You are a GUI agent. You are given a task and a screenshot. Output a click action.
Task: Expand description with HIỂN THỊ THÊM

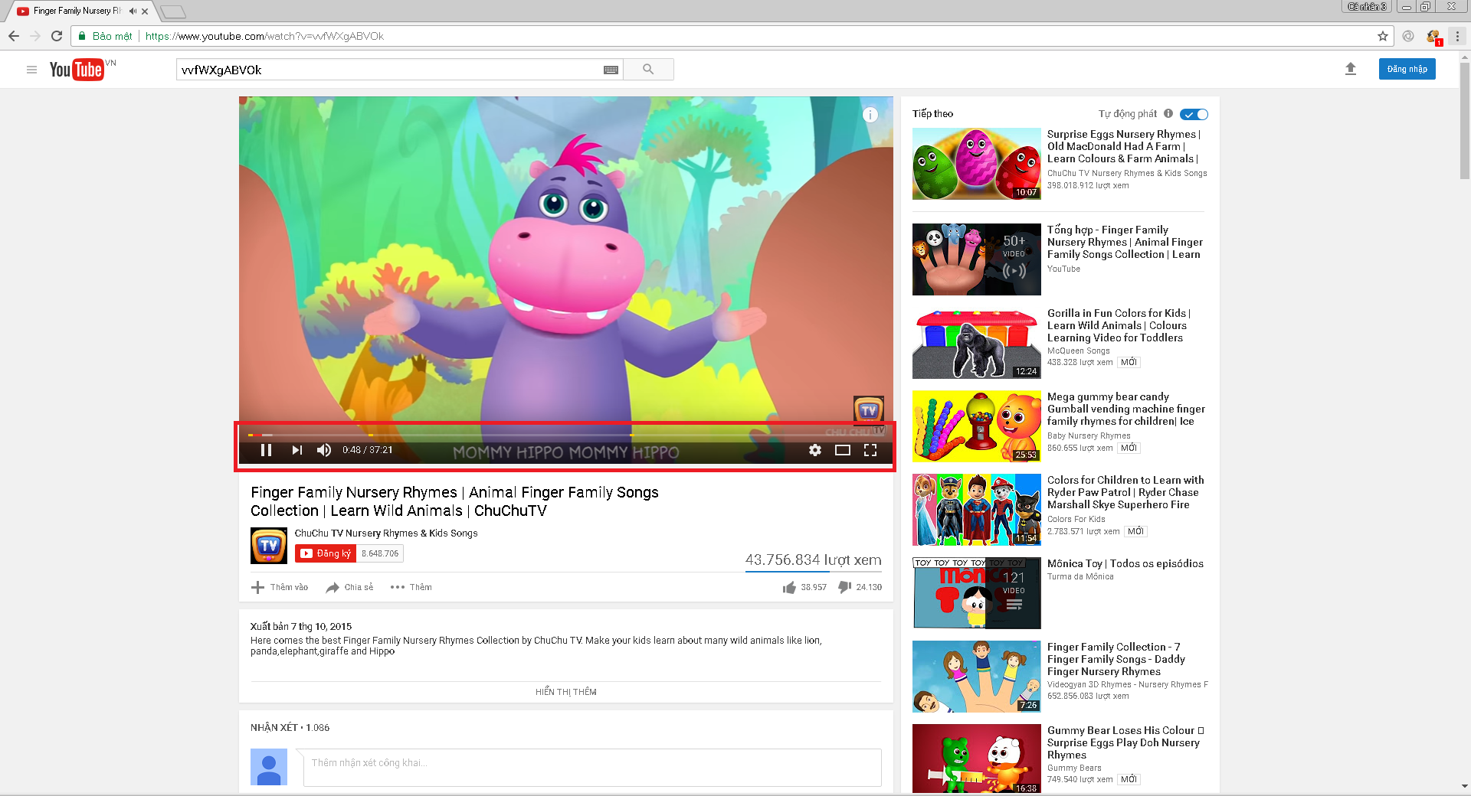(x=566, y=692)
